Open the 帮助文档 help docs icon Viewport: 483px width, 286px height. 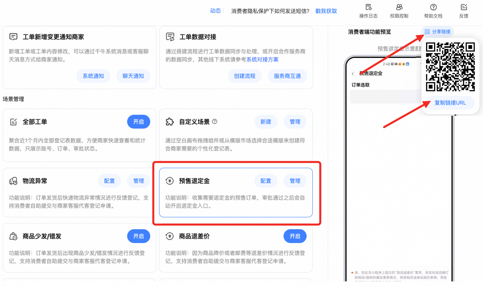coord(433,7)
